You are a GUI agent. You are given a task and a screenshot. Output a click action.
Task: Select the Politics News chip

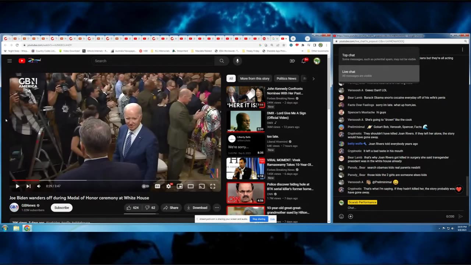[x=286, y=78]
